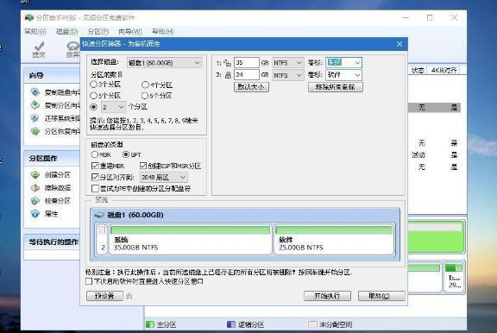Open the 常规(G) menu

(x=35, y=31)
